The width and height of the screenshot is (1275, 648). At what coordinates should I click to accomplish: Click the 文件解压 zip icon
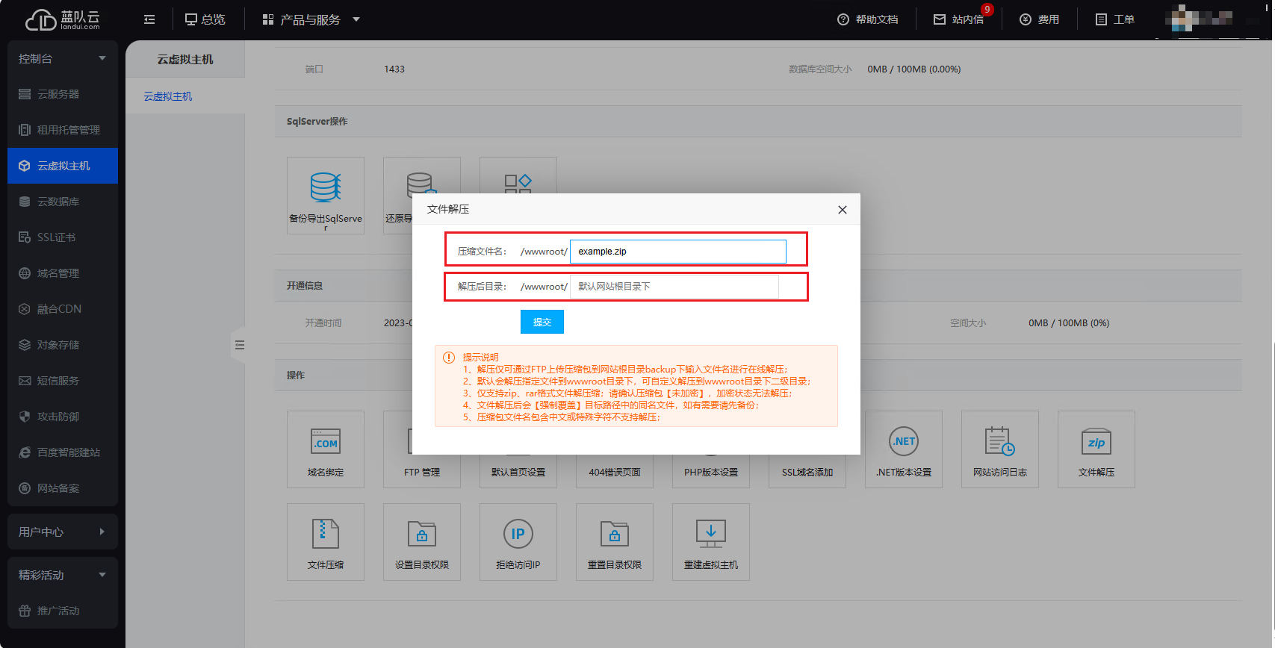click(1096, 443)
